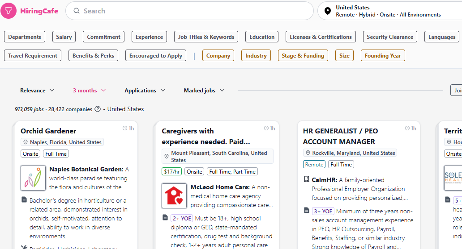Viewport: 462px width, 249px height.
Task: Open the Job Titles & Keywords filter
Action: click(206, 37)
